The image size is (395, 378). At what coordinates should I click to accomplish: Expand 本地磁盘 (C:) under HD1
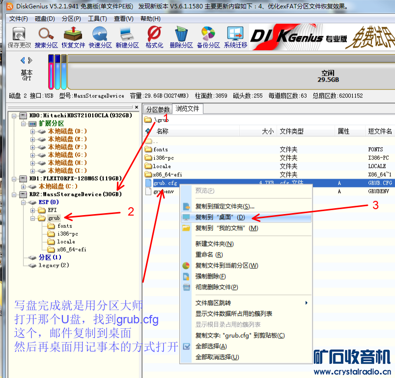point(24,187)
